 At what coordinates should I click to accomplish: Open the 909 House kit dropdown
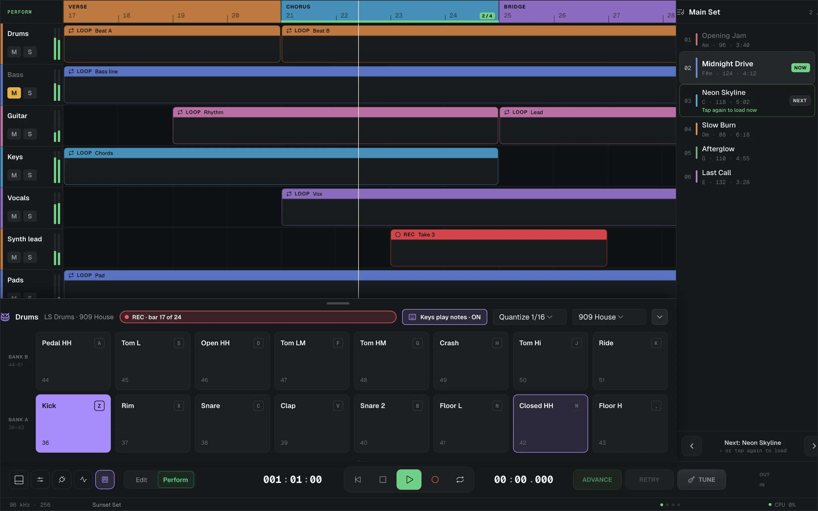609,317
